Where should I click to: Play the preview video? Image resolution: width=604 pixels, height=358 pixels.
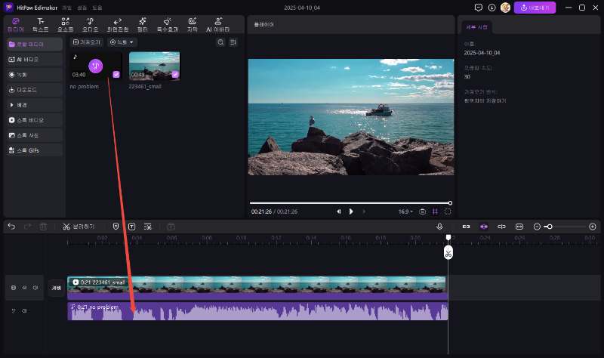(x=351, y=211)
